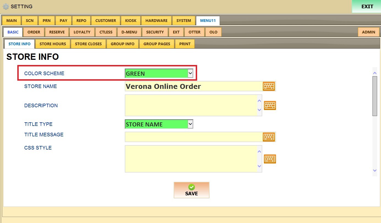Open keyboard icon beside Title Message field
This screenshot has height=223, width=381.
click(x=269, y=137)
